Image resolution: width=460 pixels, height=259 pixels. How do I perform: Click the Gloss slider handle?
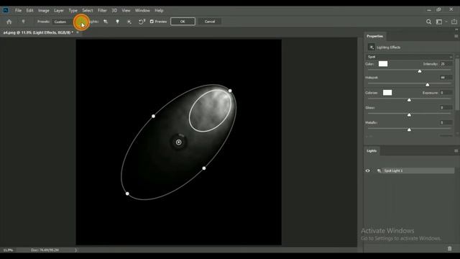(409, 115)
